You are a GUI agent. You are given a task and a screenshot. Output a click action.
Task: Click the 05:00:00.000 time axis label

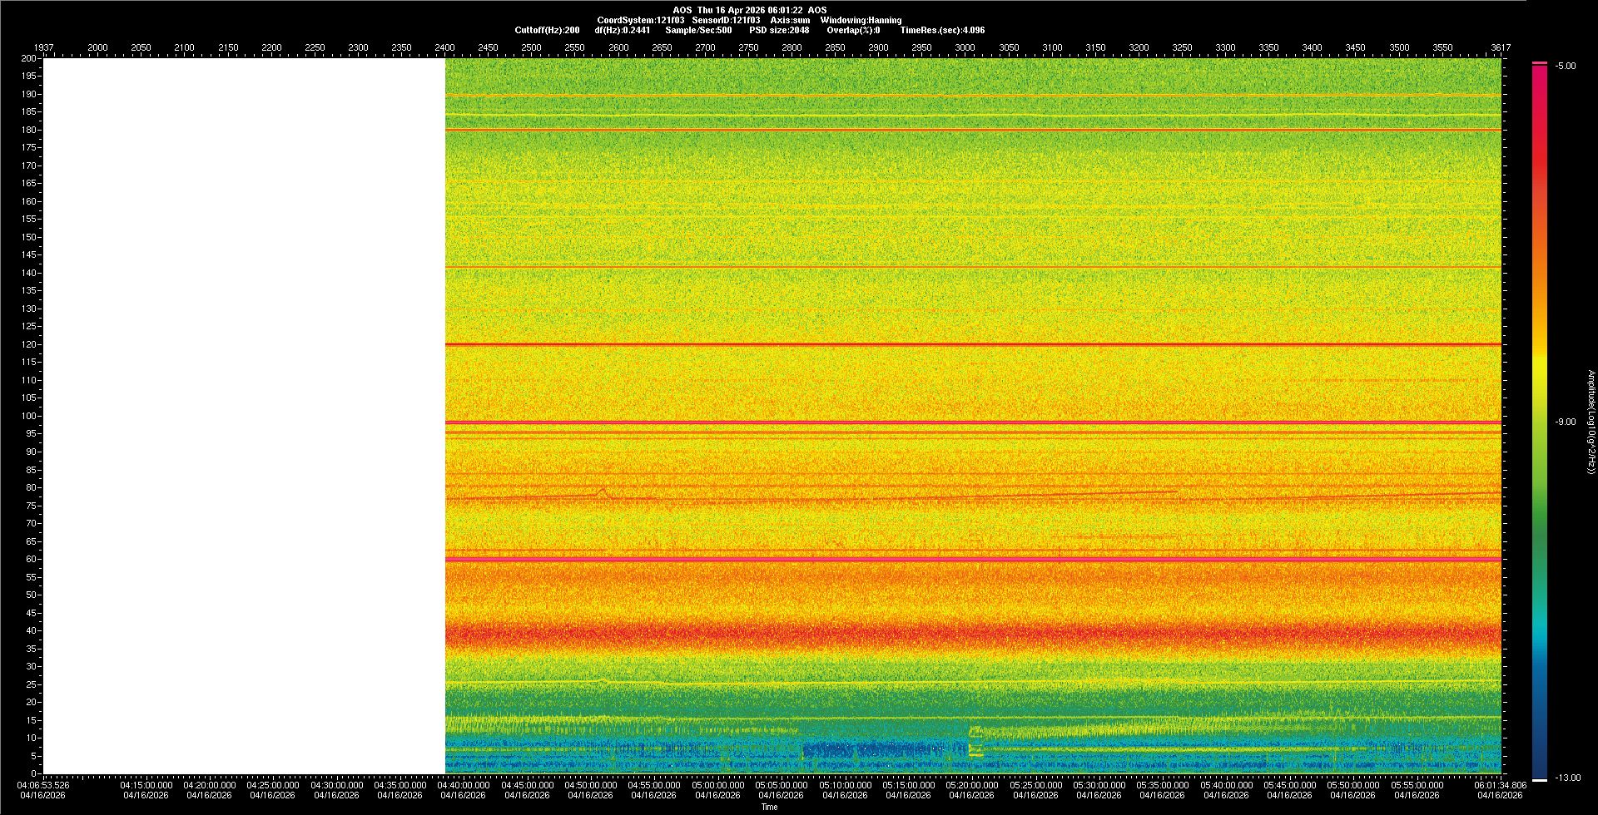click(x=717, y=785)
